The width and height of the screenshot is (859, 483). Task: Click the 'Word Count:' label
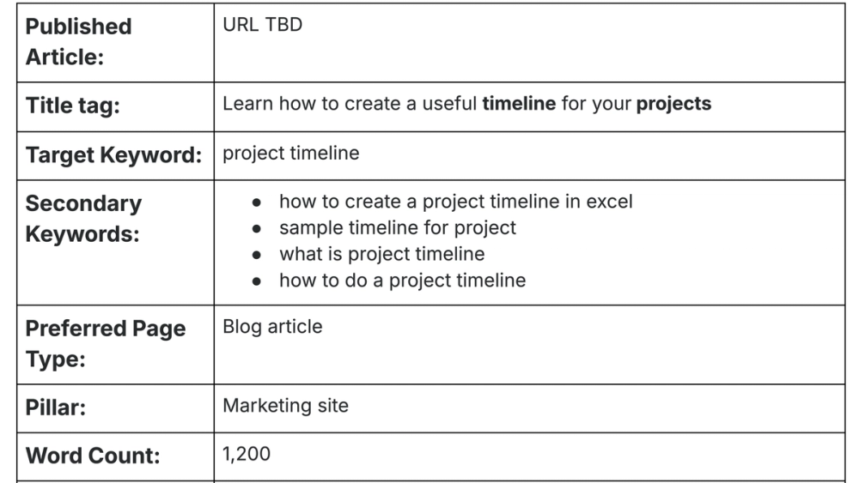pos(93,456)
